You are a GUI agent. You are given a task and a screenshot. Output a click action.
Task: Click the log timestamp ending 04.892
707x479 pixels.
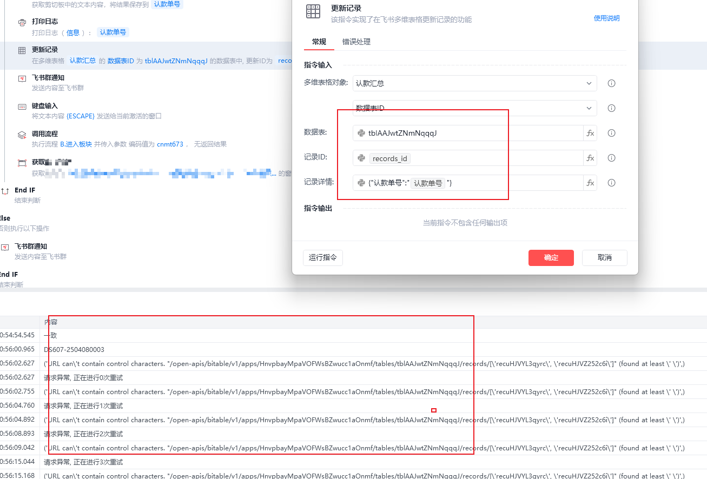pos(17,420)
